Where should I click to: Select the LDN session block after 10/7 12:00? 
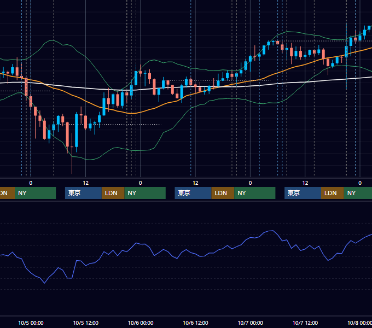[333, 193]
